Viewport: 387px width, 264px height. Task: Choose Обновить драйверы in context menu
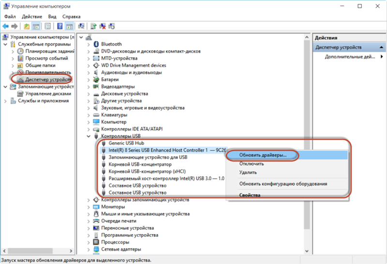pyautogui.click(x=287, y=155)
